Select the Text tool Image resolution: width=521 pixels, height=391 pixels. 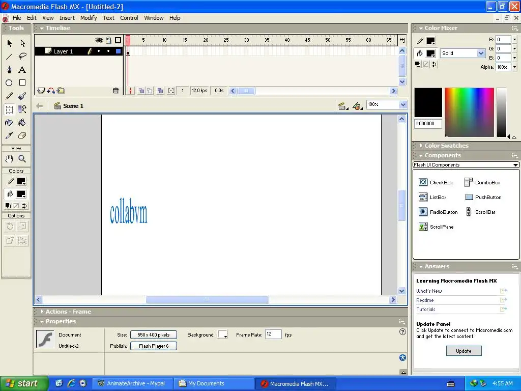point(22,69)
